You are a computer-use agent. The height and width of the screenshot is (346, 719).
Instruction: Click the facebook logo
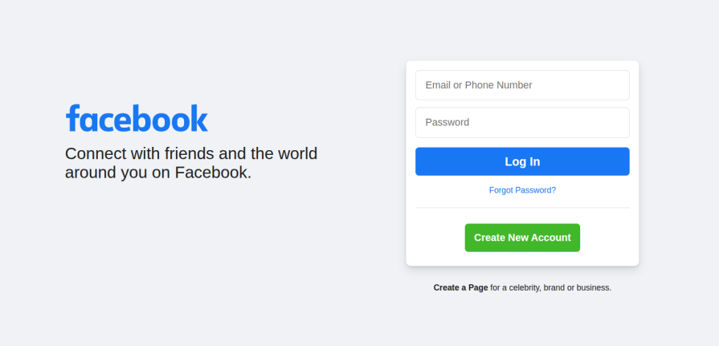[x=137, y=119]
